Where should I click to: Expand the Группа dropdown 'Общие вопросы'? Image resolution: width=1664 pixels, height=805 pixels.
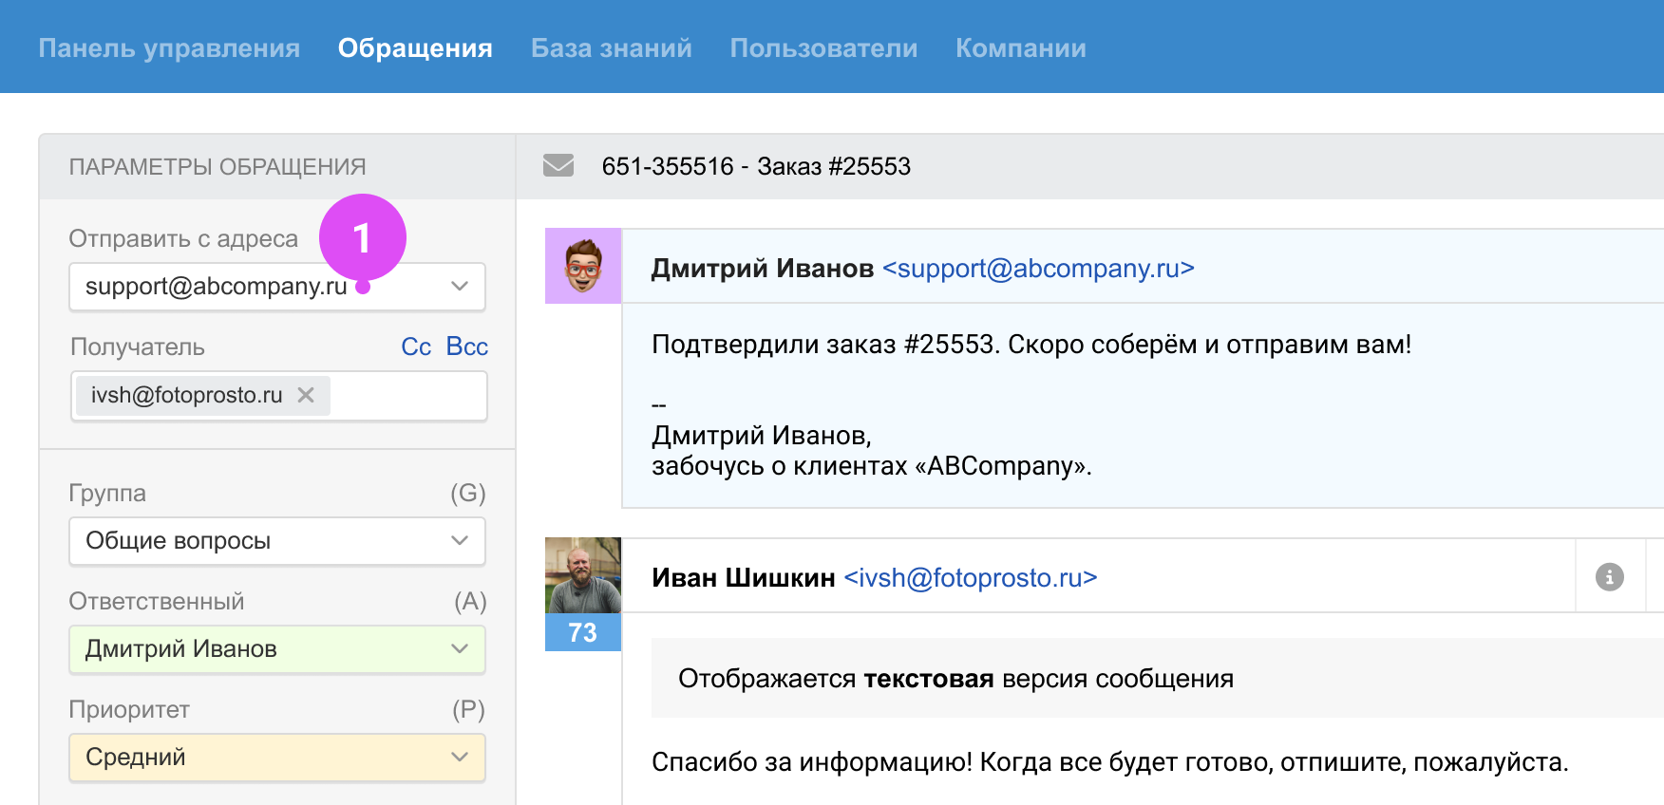[276, 541]
